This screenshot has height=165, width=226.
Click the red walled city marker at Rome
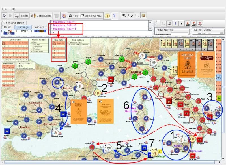169,101
